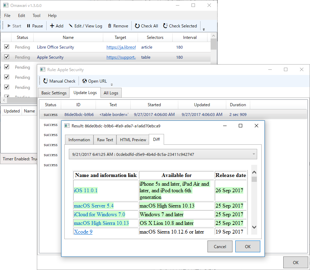Sort update logs by the Duration column header
This screenshot has height=270, width=310.
point(238,105)
